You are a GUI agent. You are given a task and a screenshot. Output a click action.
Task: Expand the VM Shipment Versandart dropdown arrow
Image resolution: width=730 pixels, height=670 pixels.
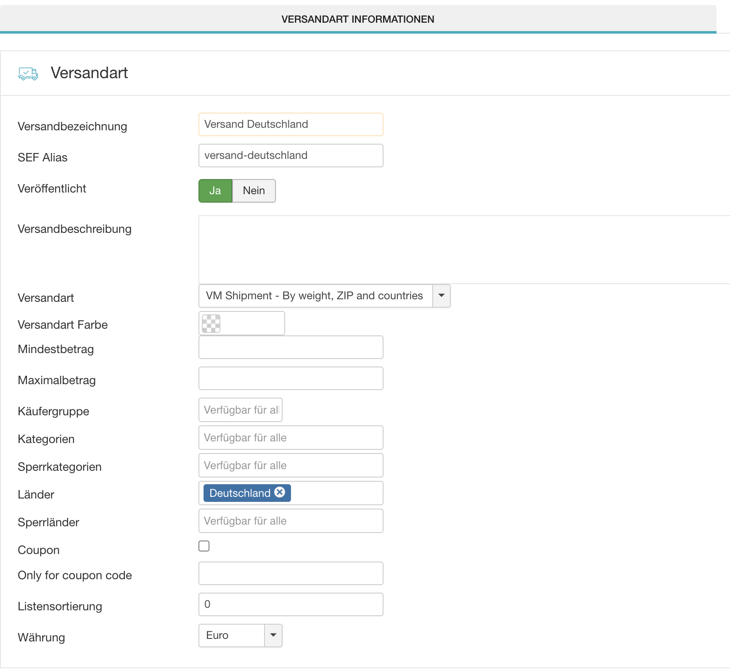click(x=441, y=296)
